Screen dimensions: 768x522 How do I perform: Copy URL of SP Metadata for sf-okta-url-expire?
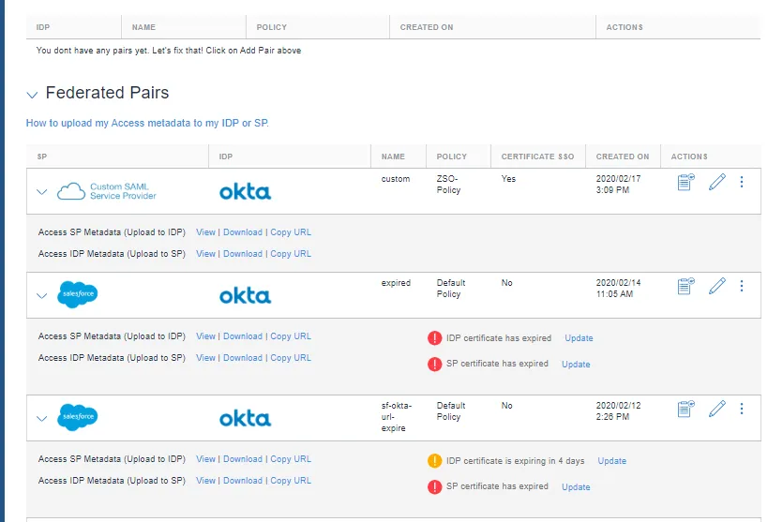tap(291, 459)
